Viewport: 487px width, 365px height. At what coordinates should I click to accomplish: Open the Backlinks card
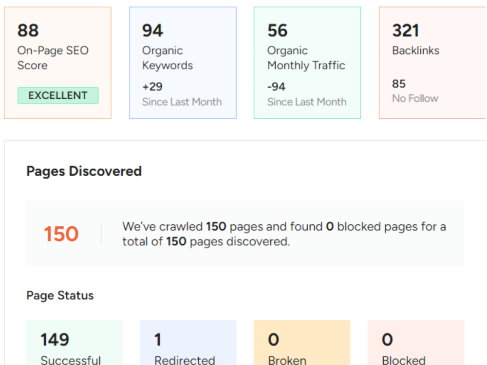point(432,63)
